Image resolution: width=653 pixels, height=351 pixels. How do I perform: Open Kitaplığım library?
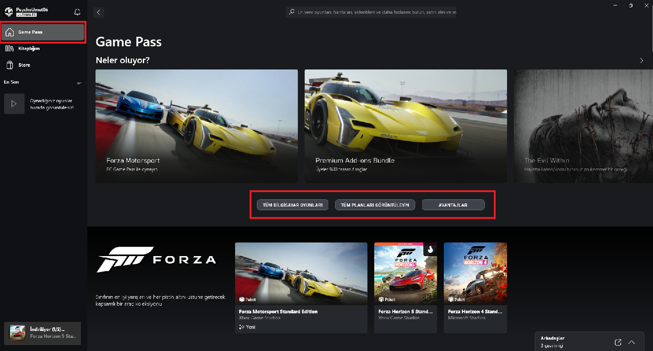[43, 49]
